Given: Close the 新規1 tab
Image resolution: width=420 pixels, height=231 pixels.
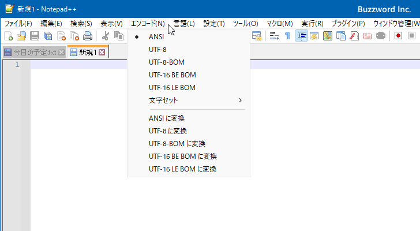Looking at the screenshot, I should pos(102,52).
